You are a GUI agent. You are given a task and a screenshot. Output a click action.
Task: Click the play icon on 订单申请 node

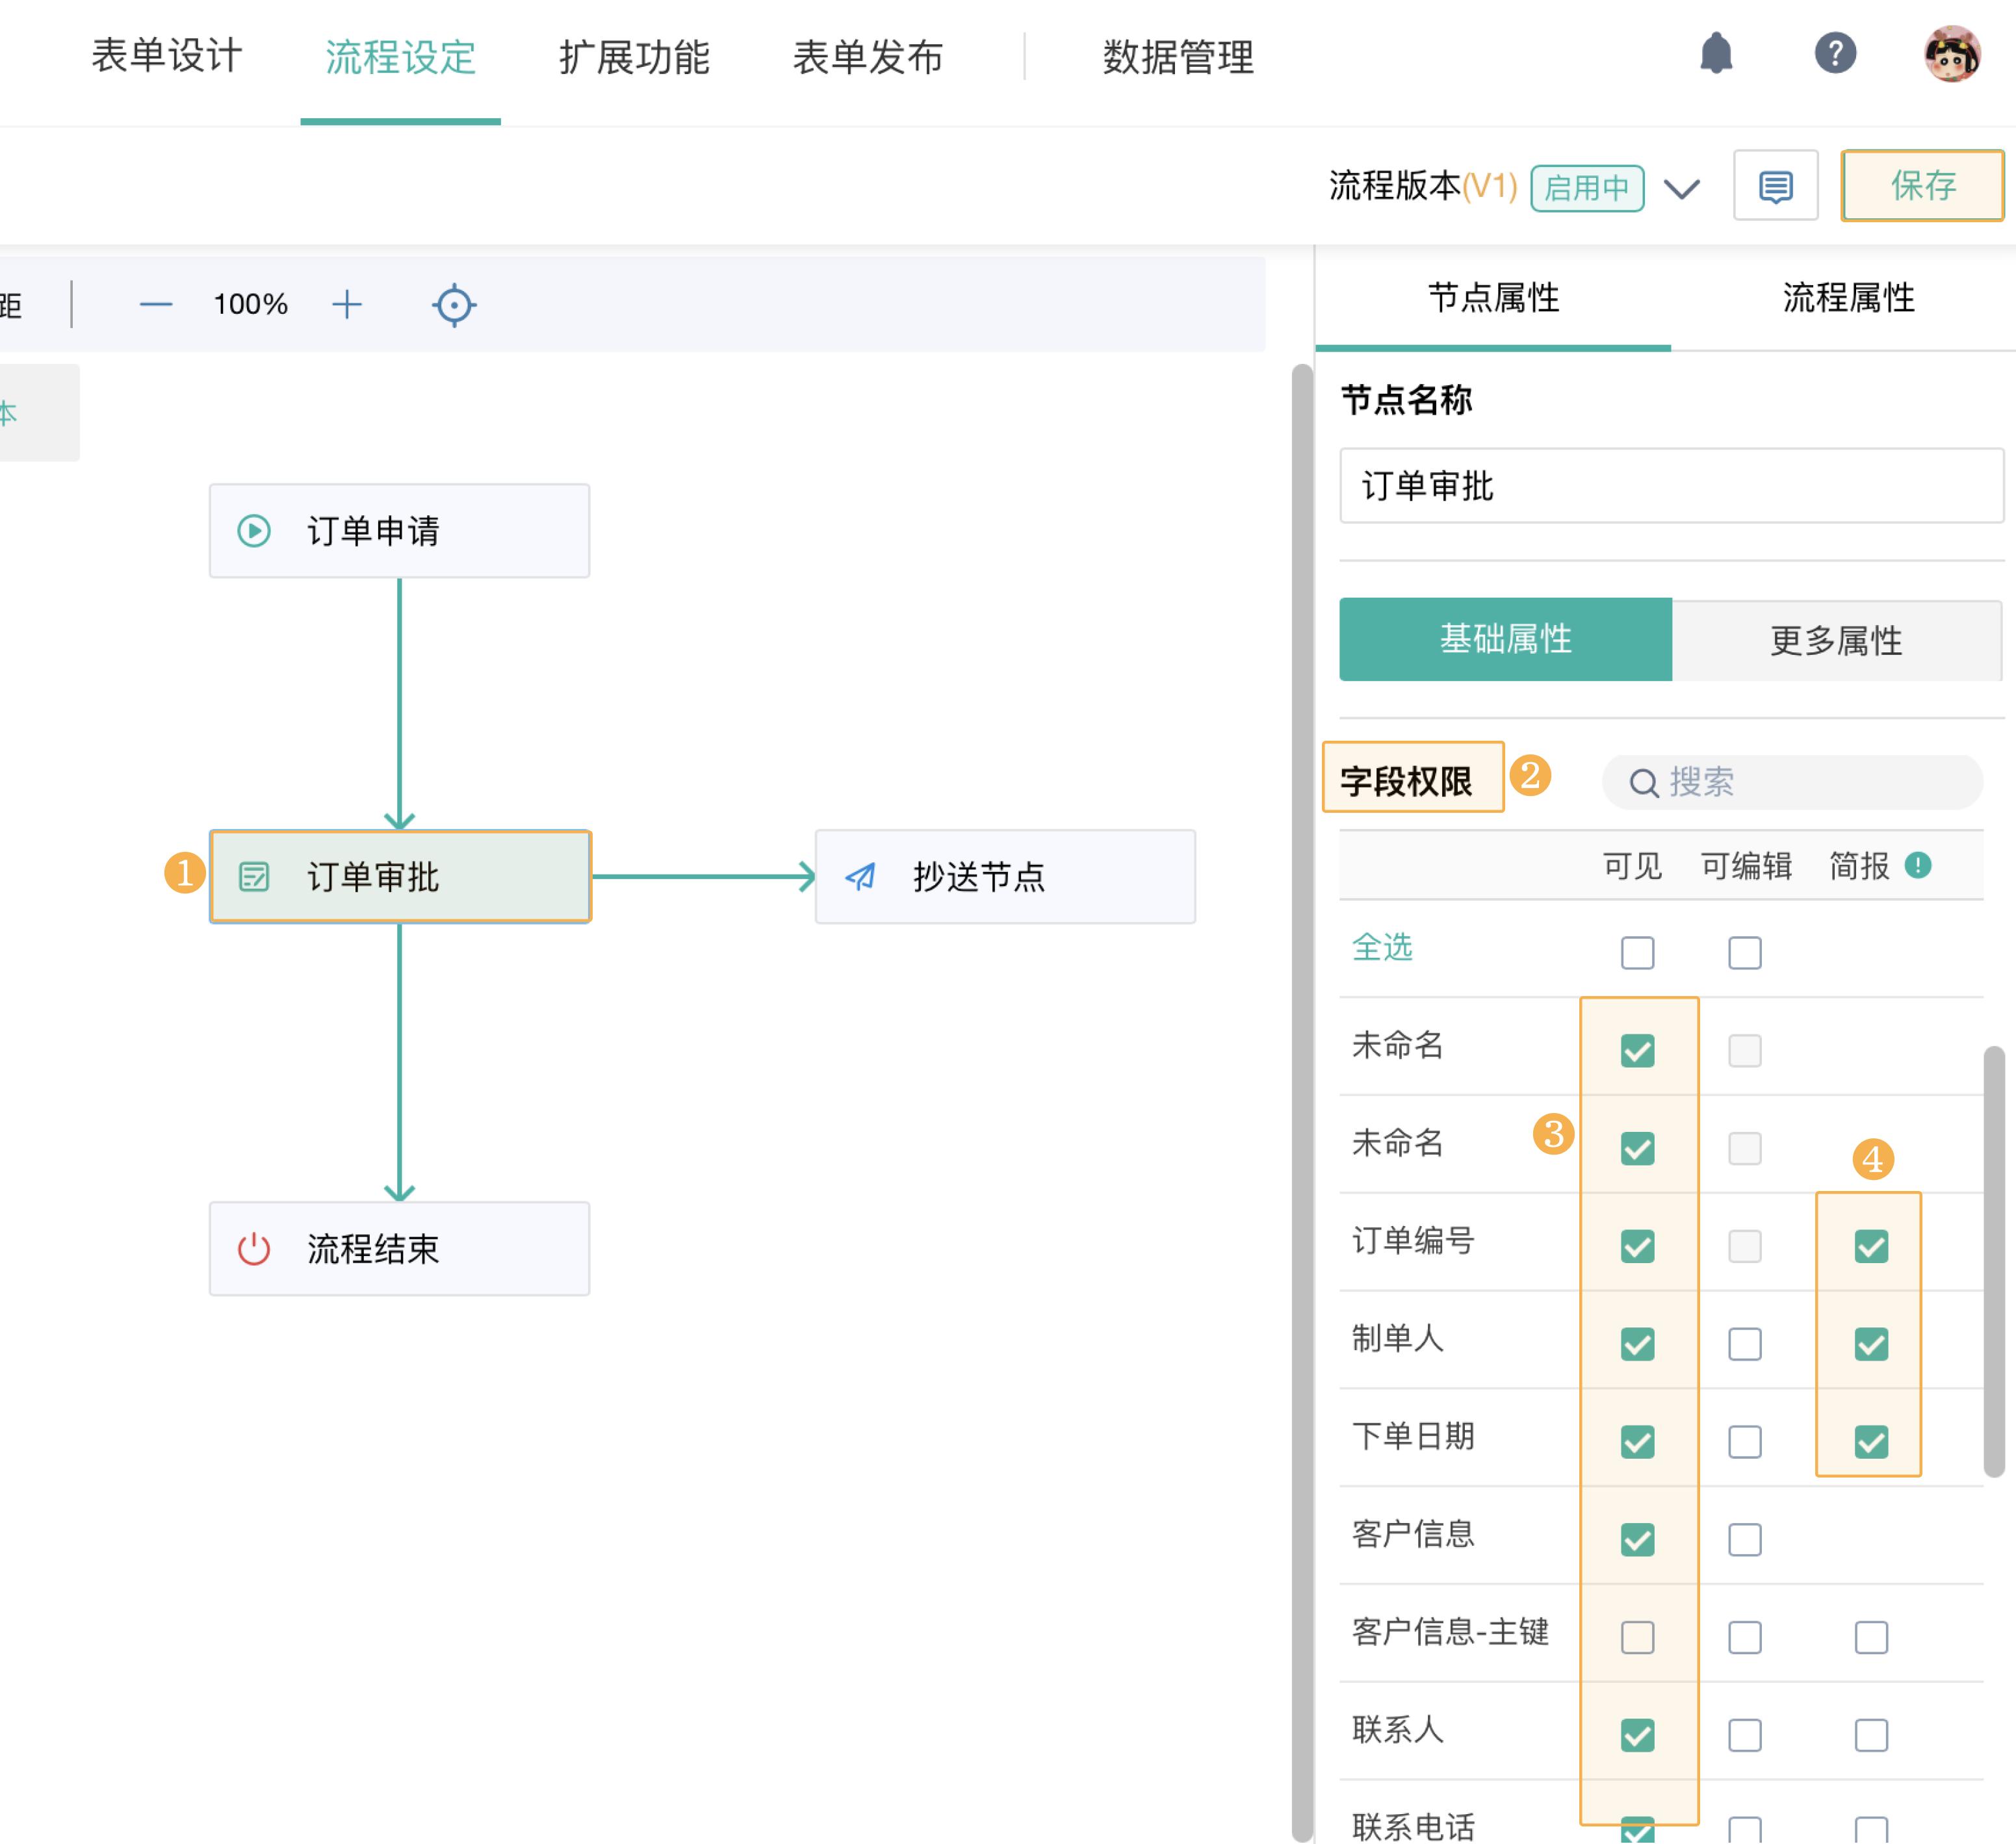pos(253,530)
